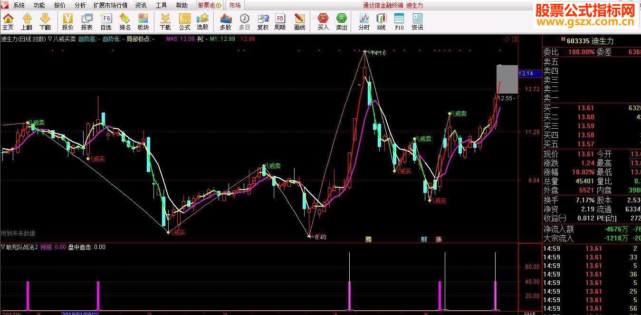Click the 迪生力(日线,对数) chart title
The height and width of the screenshot is (315, 641).
click(x=23, y=39)
